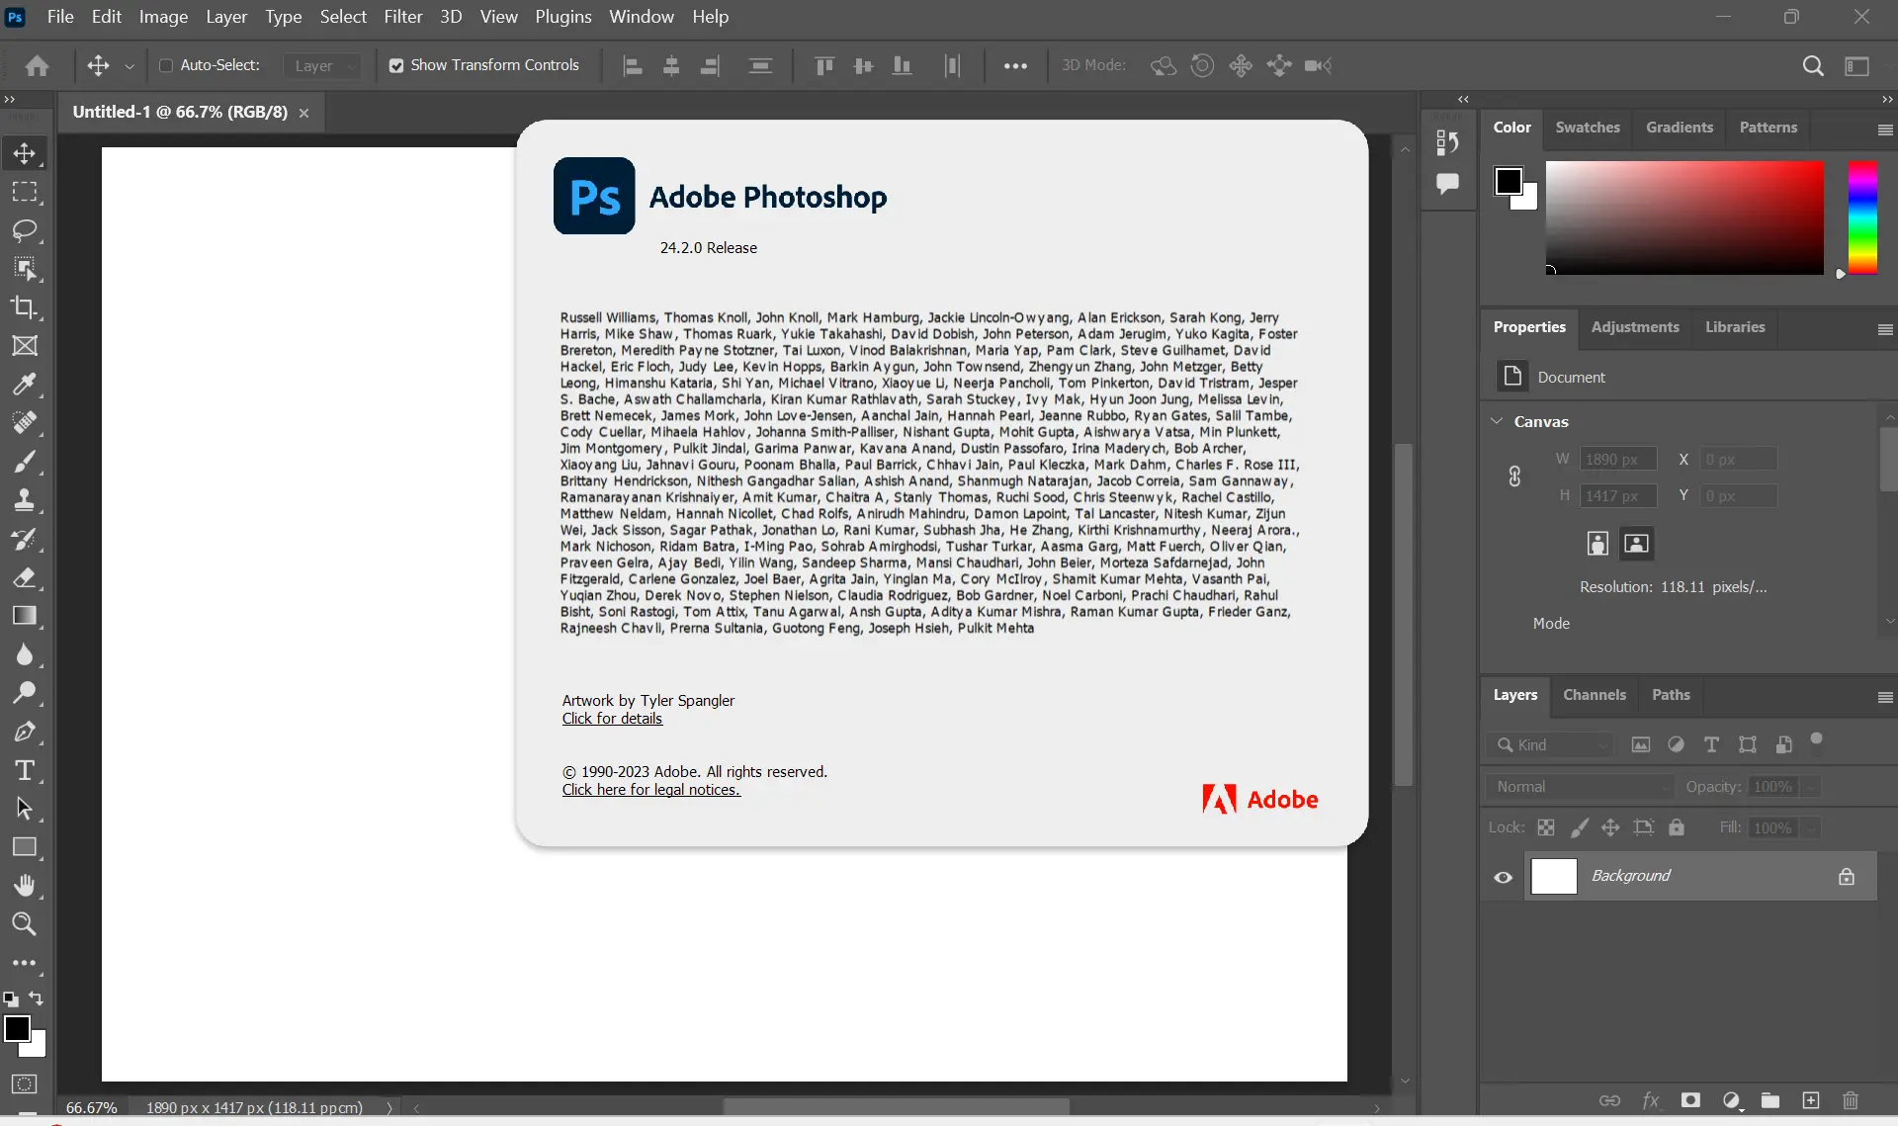Open the Auto-Select Layer dropdown
The width and height of the screenshot is (1898, 1126).
coord(322,65)
